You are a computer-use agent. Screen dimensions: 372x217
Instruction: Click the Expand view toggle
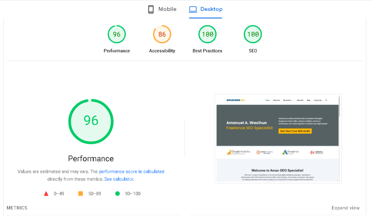click(x=345, y=208)
